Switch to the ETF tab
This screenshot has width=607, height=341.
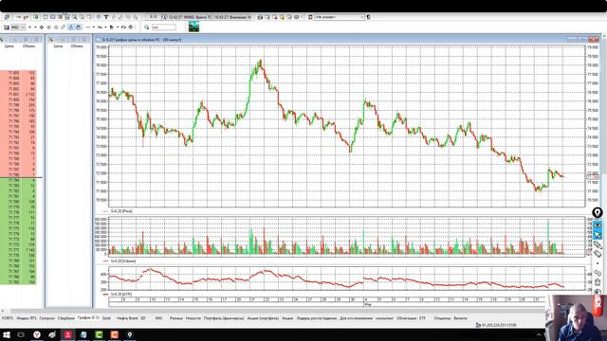click(x=422, y=318)
